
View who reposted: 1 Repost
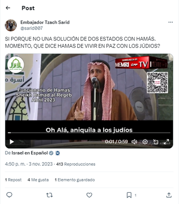pos(13,180)
